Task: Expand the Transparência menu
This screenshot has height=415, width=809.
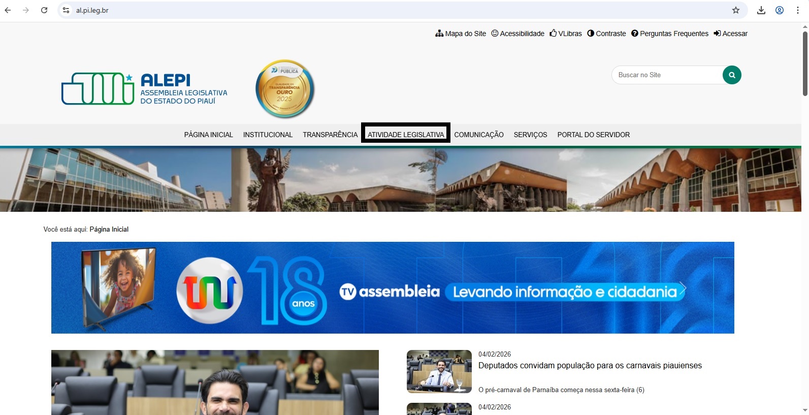Action: click(330, 135)
